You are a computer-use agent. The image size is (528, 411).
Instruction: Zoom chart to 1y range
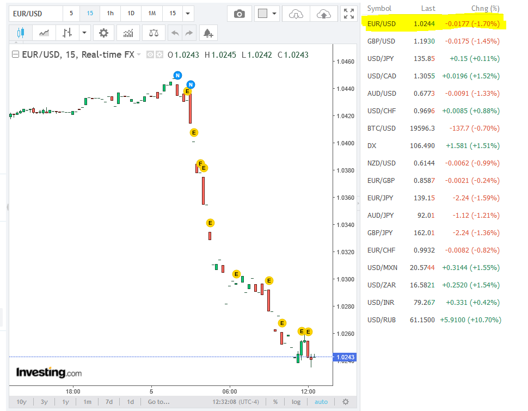tap(66, 402)
